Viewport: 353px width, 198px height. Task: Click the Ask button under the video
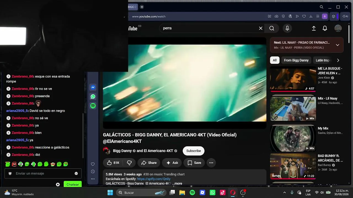(172, 163)
